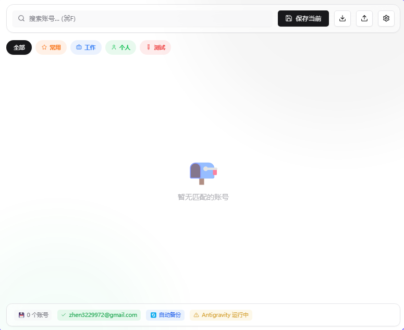Click the green checkmark beside the email

point(64,315)
